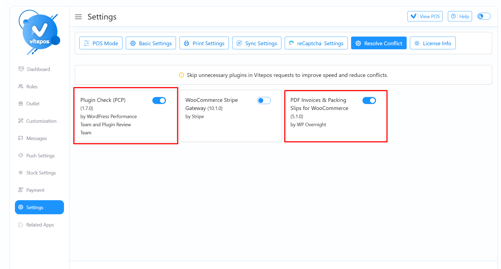
Task: Navigate to Payment page
Action: [x=39, y=190]
